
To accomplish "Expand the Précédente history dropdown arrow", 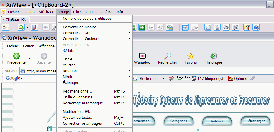I will [x=29, y=59].
